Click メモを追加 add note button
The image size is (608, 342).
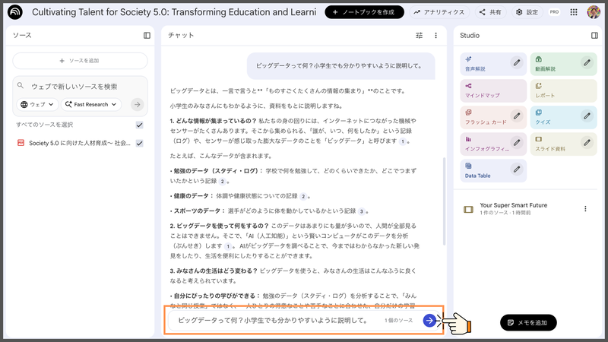[x=528, y=322]
